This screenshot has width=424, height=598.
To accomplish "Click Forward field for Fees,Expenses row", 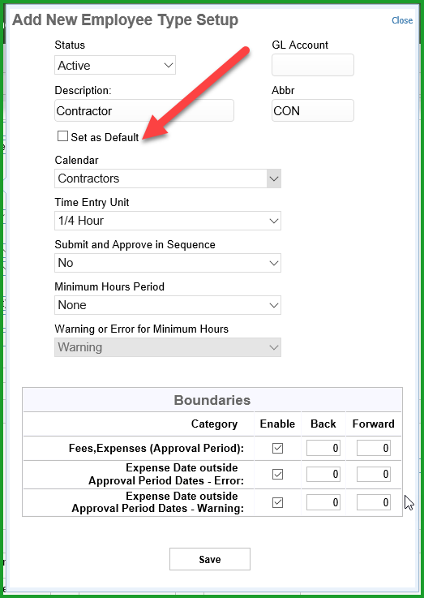I will pyautogui.click(x=374, y=448).
